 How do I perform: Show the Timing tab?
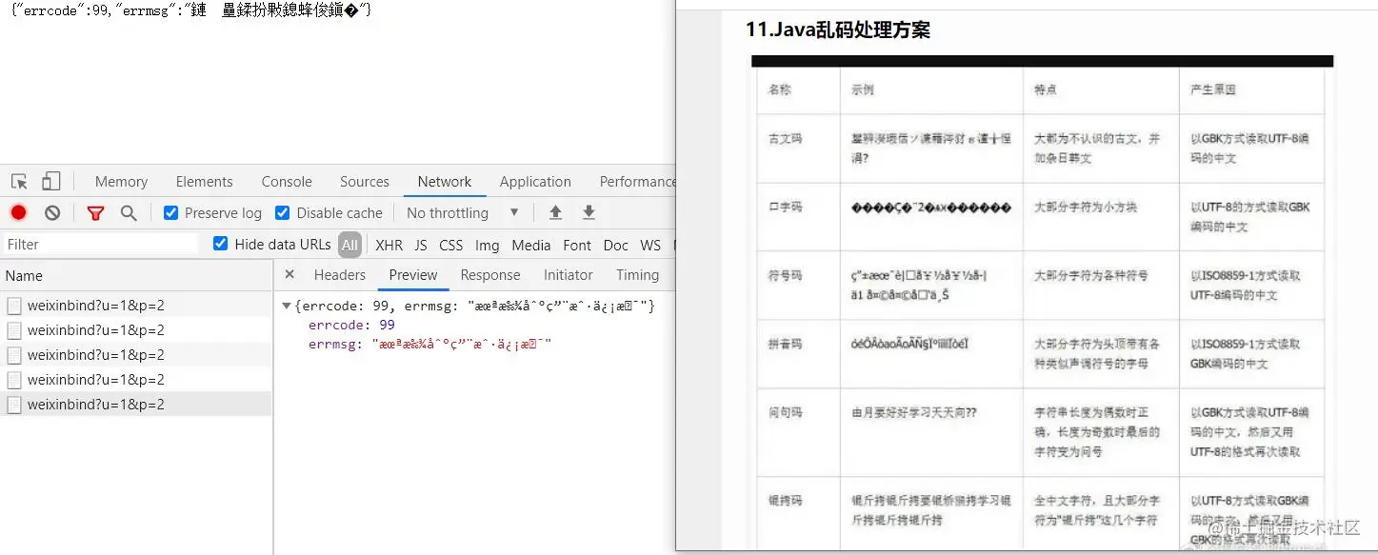[x=637, y=274]
